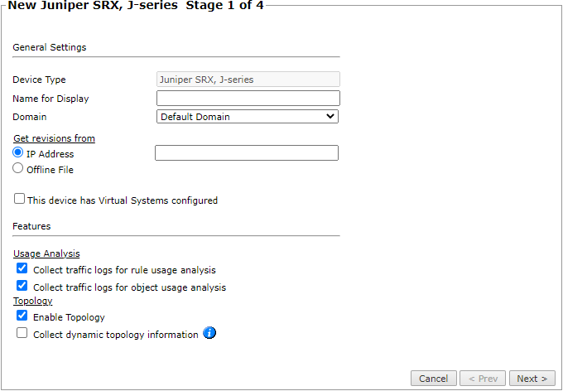
Task: Toggle the Enable Topology checkbox
Action: (x=22, y=316)
